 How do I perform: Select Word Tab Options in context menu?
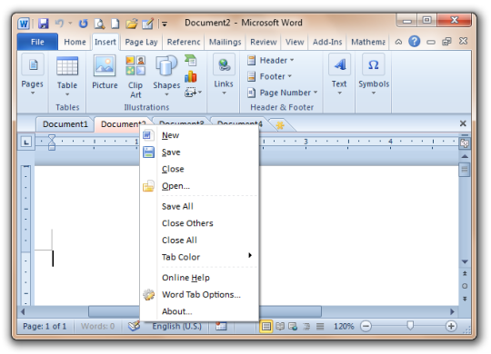199,295
